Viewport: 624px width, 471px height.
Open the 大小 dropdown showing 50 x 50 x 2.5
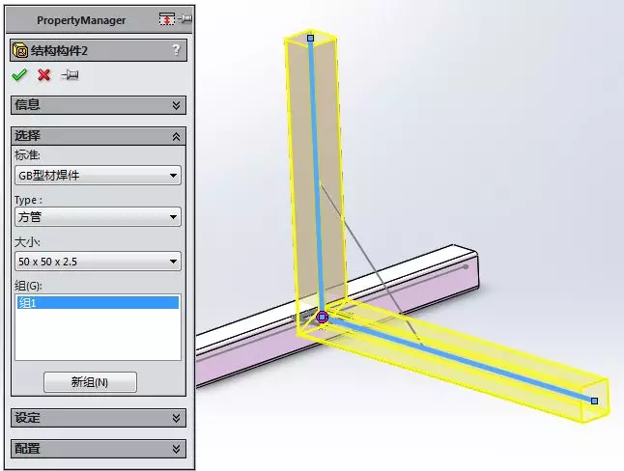click(x=98, y=262)
